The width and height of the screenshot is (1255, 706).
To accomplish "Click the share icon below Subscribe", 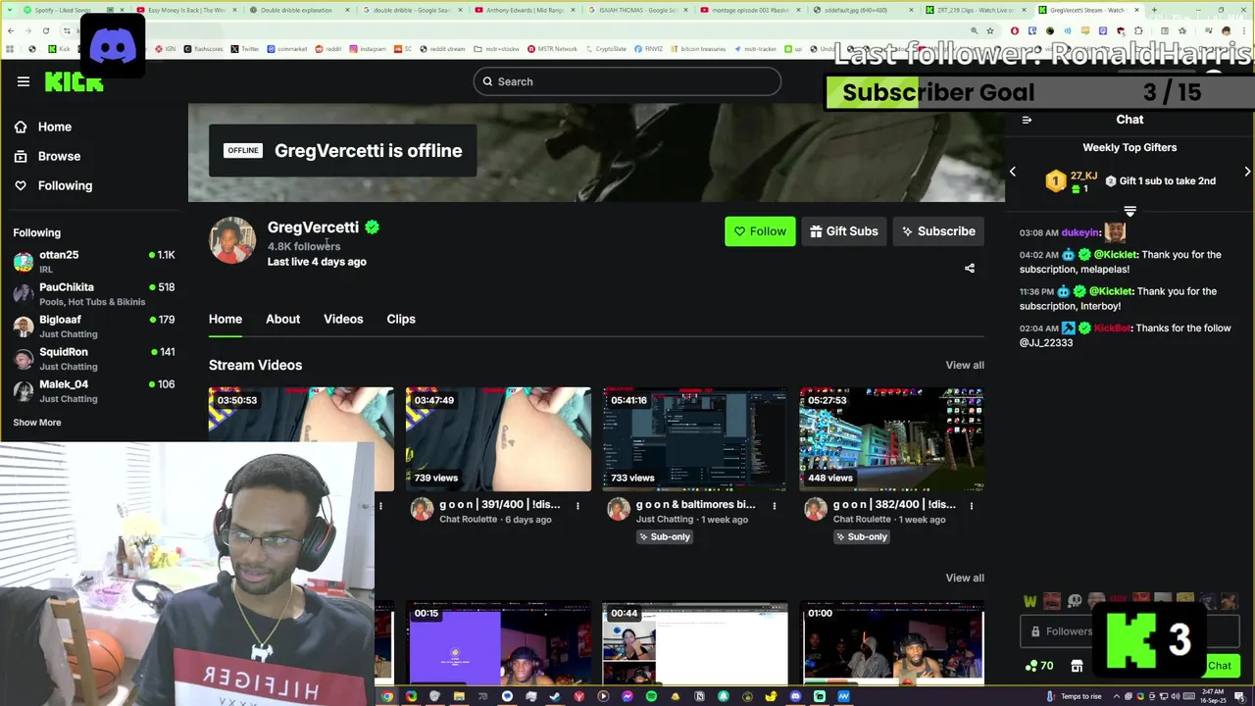I will [970, 269].
